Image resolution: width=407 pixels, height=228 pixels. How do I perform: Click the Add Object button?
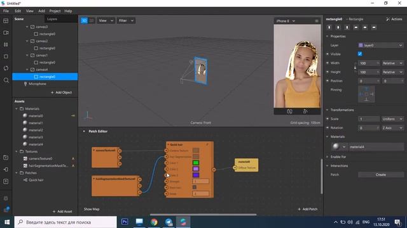(61, 92)
